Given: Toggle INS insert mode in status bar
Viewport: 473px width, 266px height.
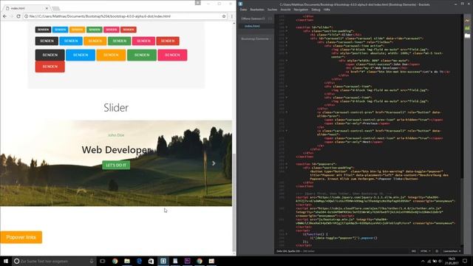Looking at the screenshot, I should pyautogui.click(x=414, y=251).
